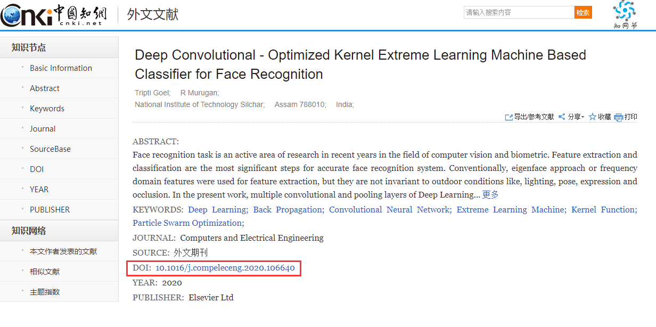656x327 pixels.
Task: Click the orange 检索 search button
Action: pos(583,13)
